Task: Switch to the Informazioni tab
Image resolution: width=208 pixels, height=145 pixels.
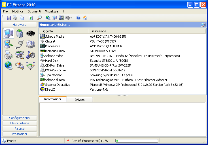Action: tap(52, 99)
